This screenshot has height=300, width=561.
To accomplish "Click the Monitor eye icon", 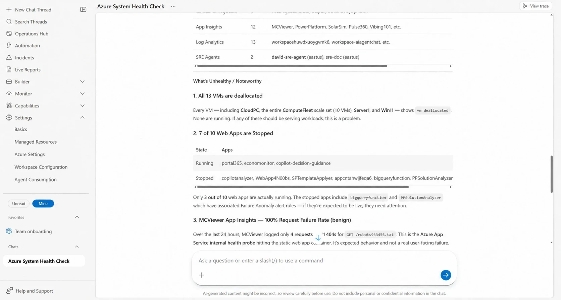I will (9, 94).
